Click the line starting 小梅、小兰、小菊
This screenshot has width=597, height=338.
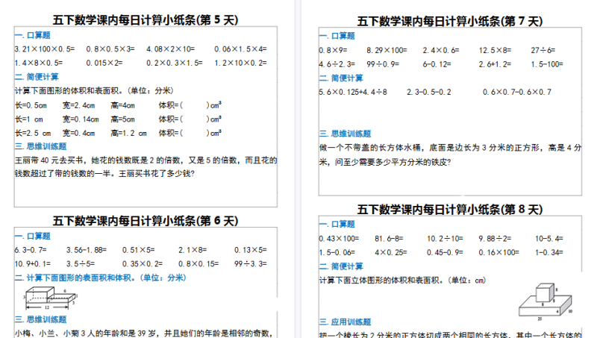point(144,334)
